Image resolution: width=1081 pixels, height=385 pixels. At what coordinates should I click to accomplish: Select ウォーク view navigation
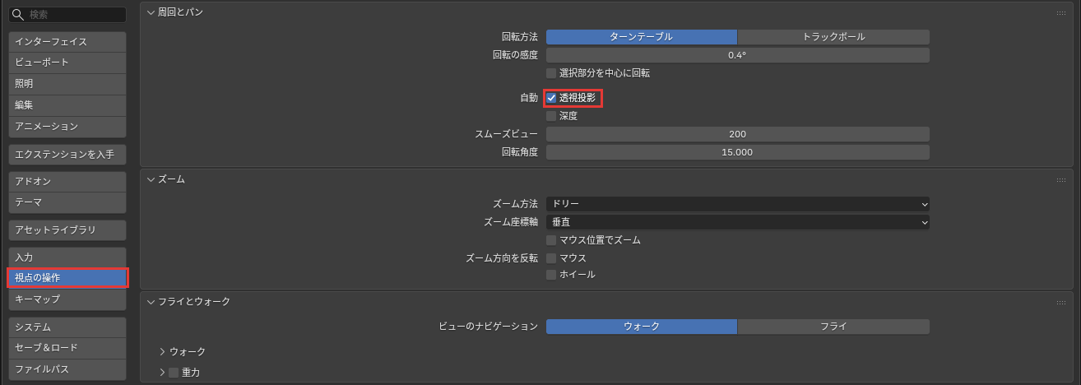pyautogui.click(x=642, y=327)
